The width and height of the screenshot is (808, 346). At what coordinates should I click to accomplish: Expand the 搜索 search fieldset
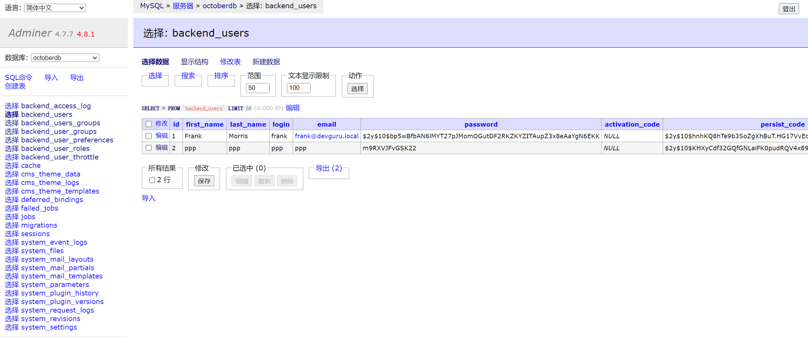188,76
